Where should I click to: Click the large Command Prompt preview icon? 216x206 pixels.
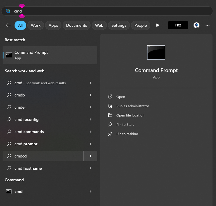pos(156,52)
